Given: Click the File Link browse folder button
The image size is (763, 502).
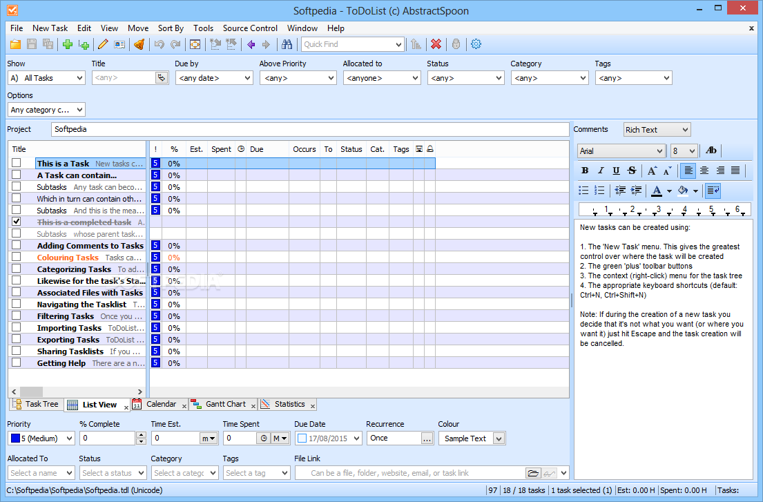Looking at the screenshot, I should (533, 473).
